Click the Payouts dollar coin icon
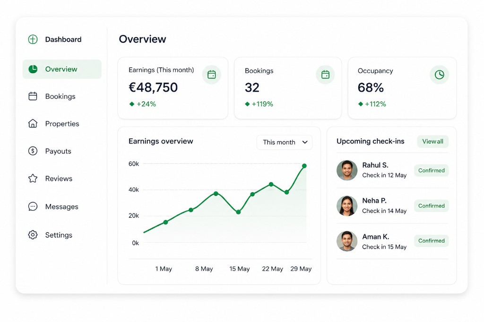This screenshot has height=322, width=484. [33, 151]
